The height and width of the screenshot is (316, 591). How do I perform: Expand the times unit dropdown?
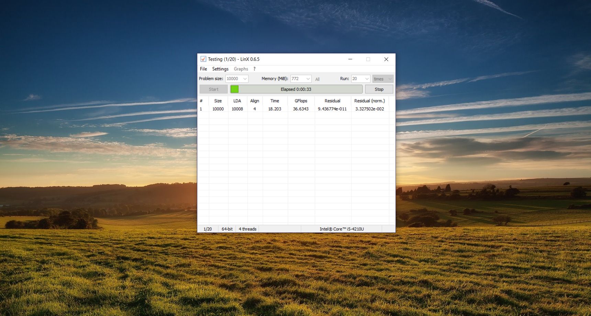(x=383, y=79)
